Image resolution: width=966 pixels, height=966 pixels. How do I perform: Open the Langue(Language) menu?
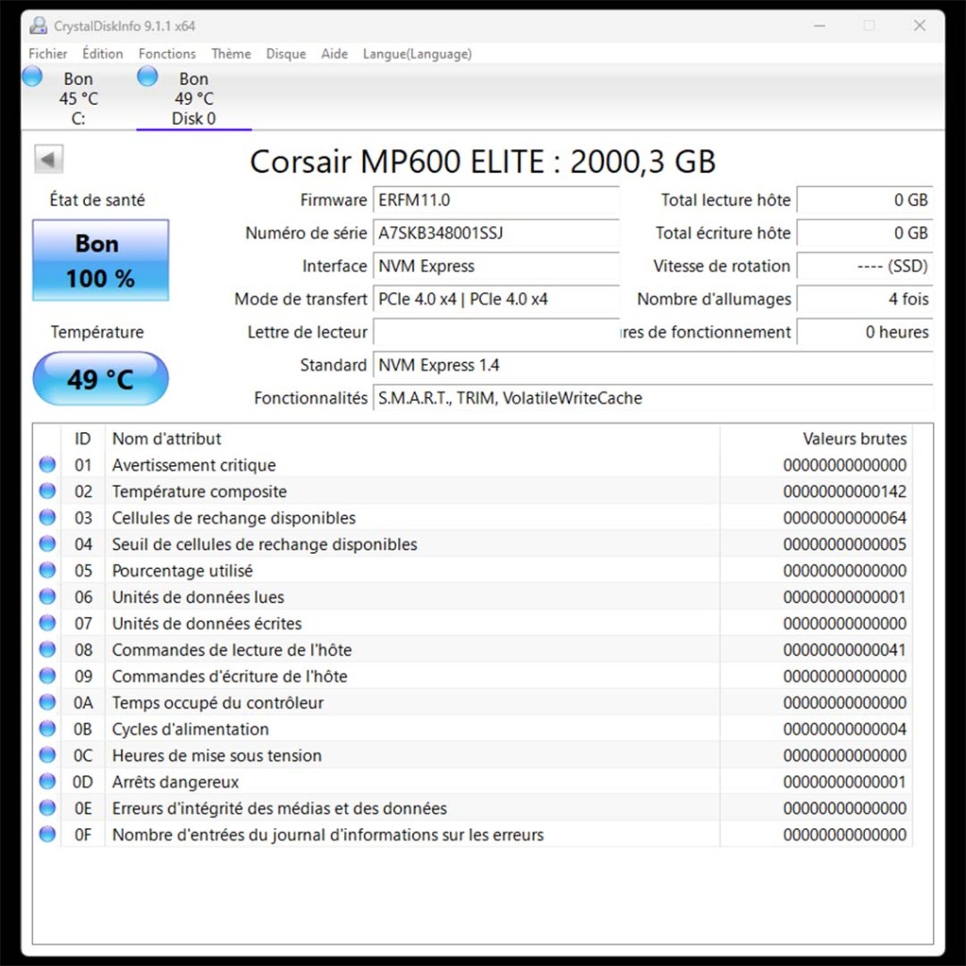click(x=417, y=54)
